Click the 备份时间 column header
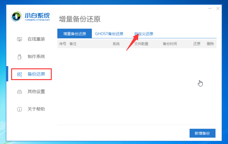Screen dimensions: 228x144 [170, 44]
